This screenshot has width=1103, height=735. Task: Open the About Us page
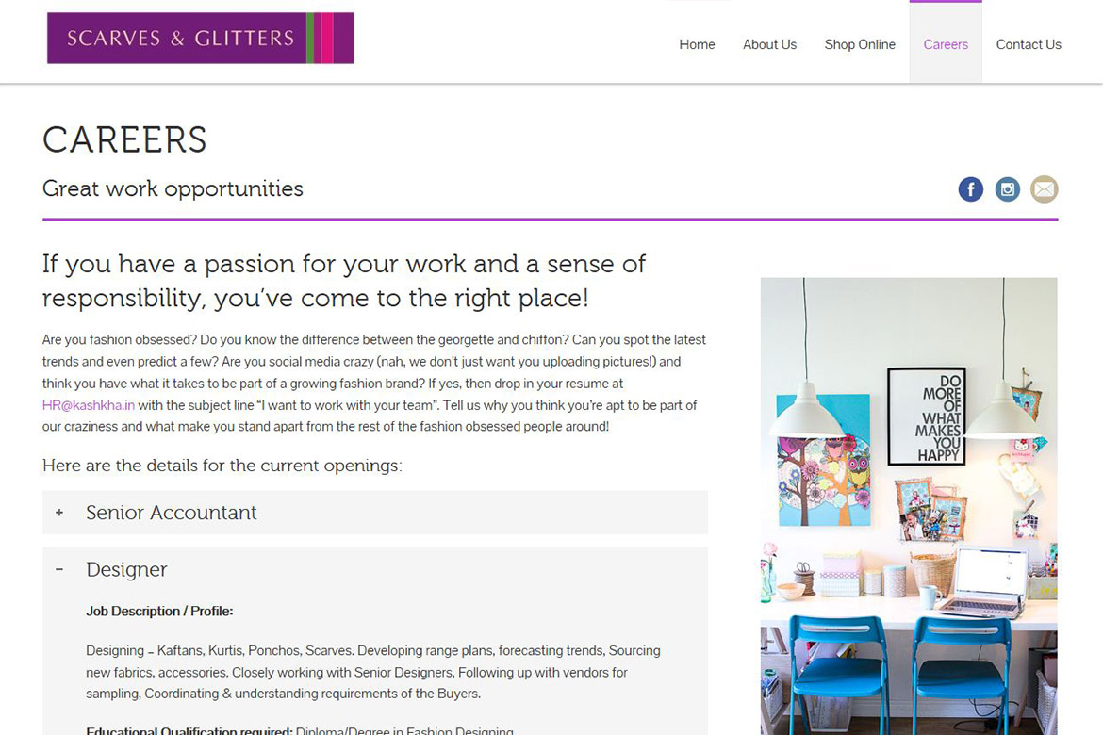pos(769,44)
